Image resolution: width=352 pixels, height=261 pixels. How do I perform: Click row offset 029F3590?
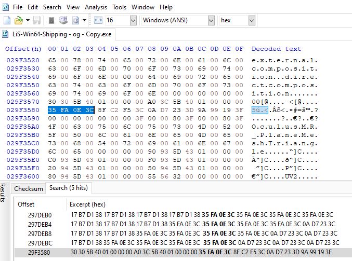(23, 118)
